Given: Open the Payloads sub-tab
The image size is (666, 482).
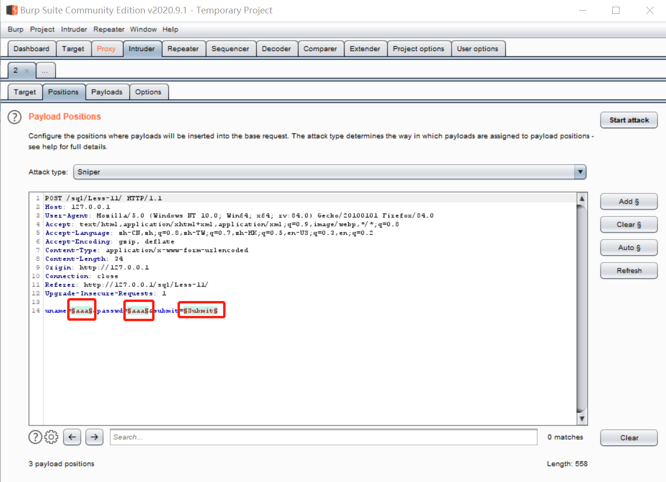Looking at the screenshot, I should click(107, 92).
